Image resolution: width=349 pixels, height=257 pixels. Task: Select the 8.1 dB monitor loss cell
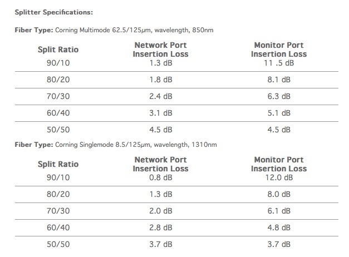tap(279, 80)
